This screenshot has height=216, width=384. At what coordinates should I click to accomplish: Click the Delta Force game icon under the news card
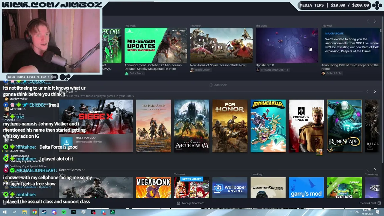pos(127,73)
